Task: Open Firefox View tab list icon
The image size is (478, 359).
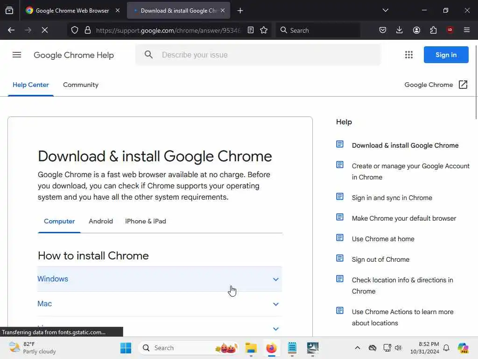Action: tap(9, 10)
